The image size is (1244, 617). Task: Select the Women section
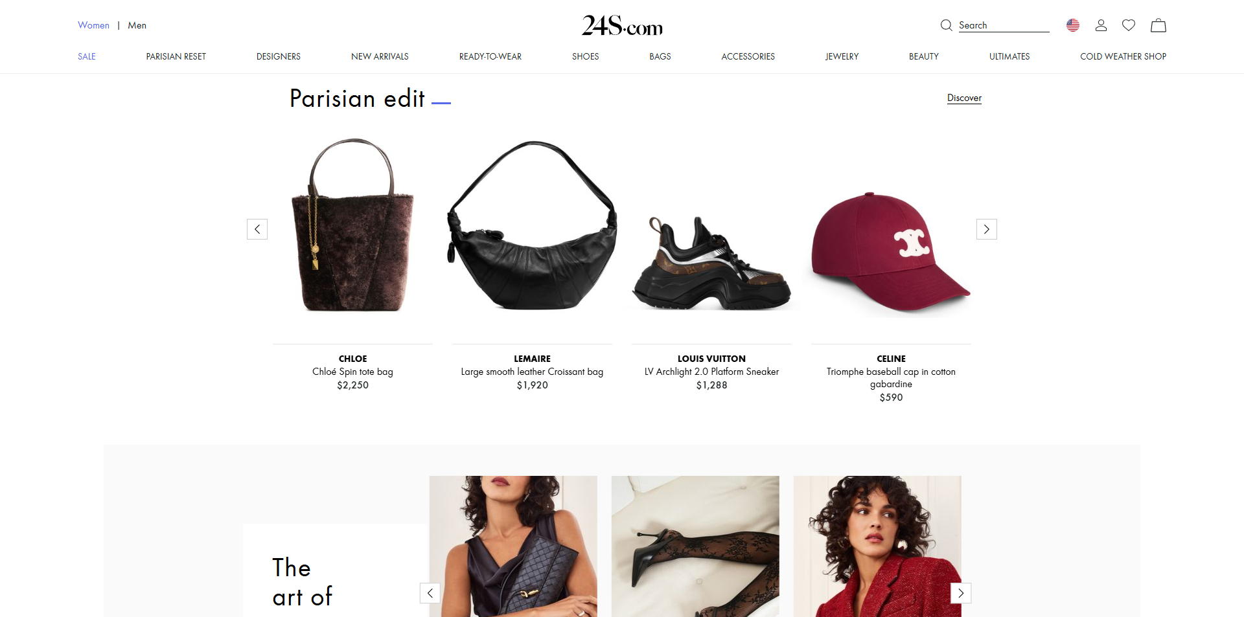point(93,25)
